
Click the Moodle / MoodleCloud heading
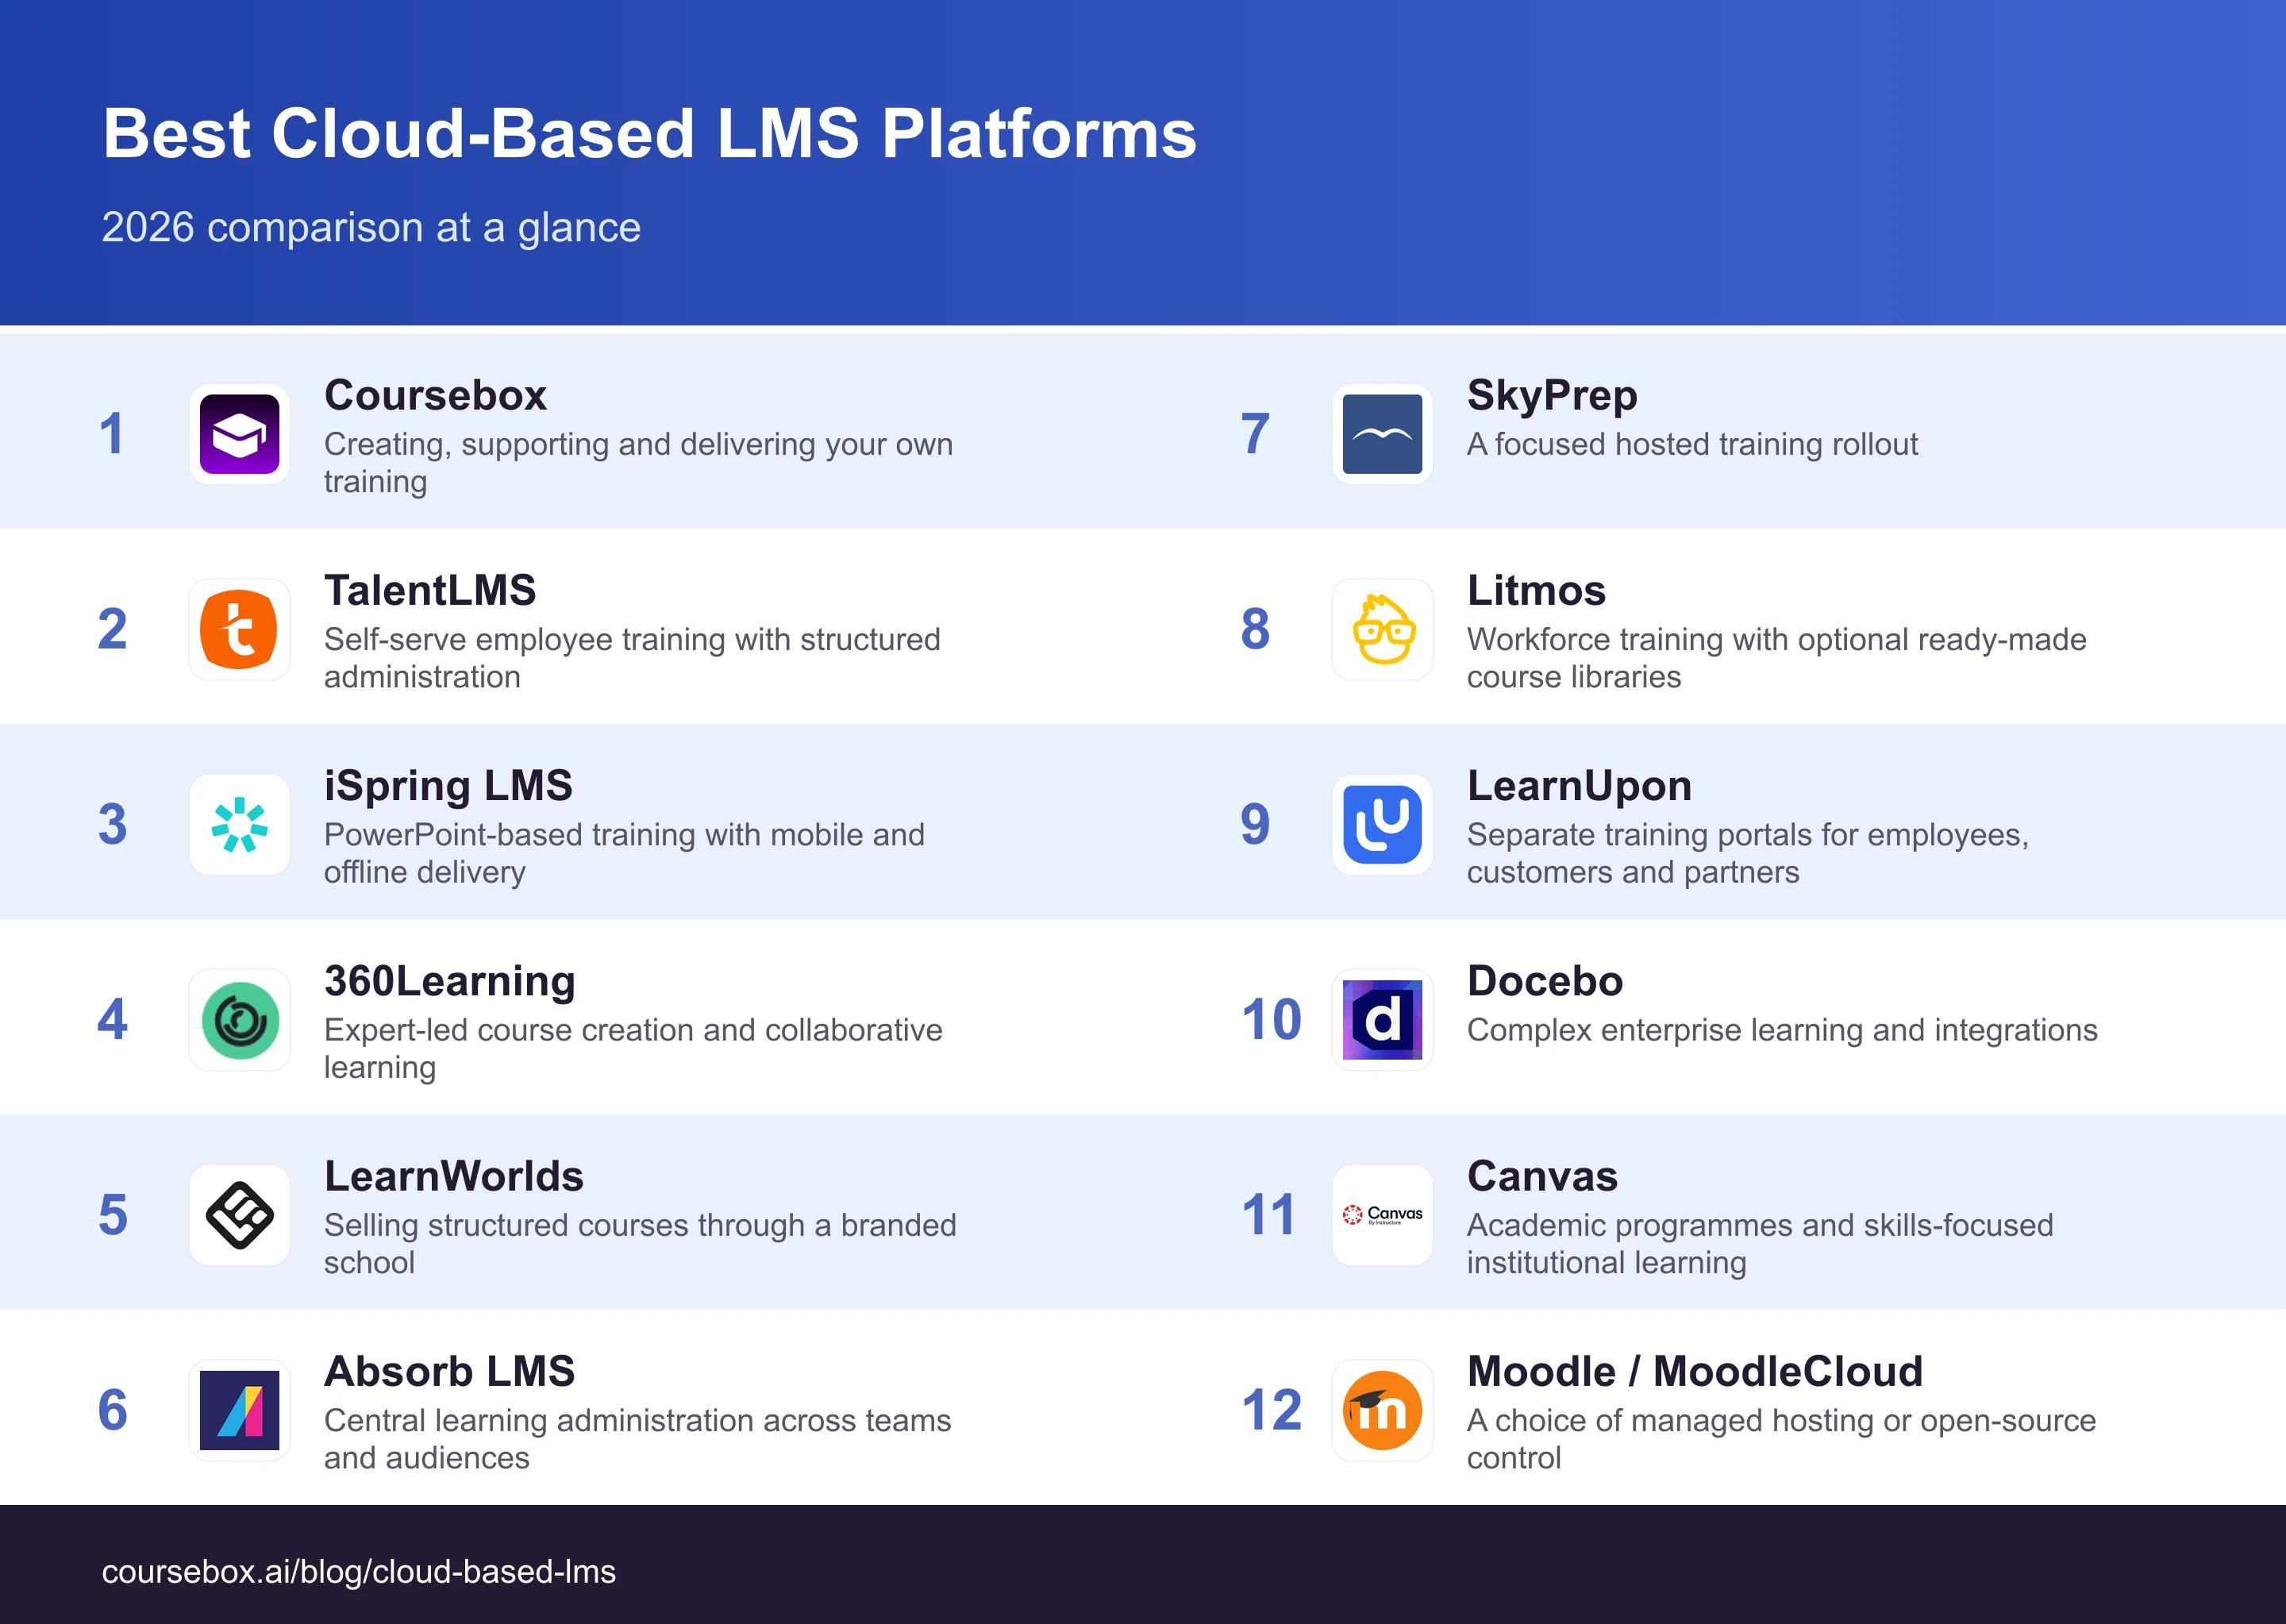(1695, 1371)
